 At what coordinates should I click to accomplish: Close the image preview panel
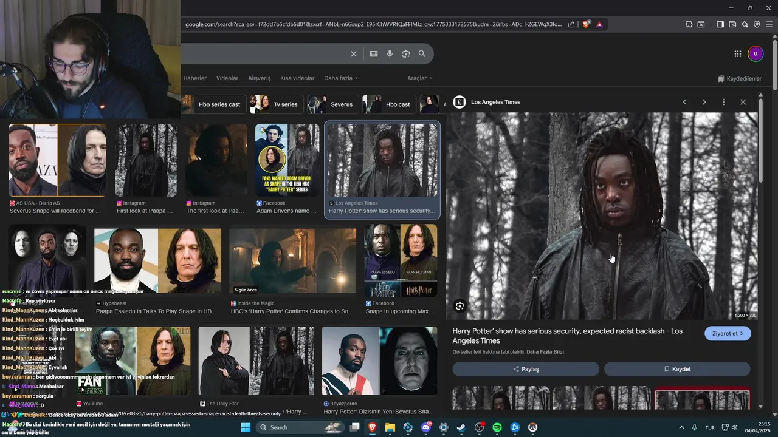(x=743, y=102)
